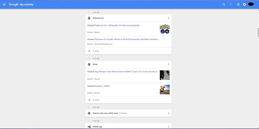Open the hamburger main menu

pyautogui.click(x=4, y=5)
